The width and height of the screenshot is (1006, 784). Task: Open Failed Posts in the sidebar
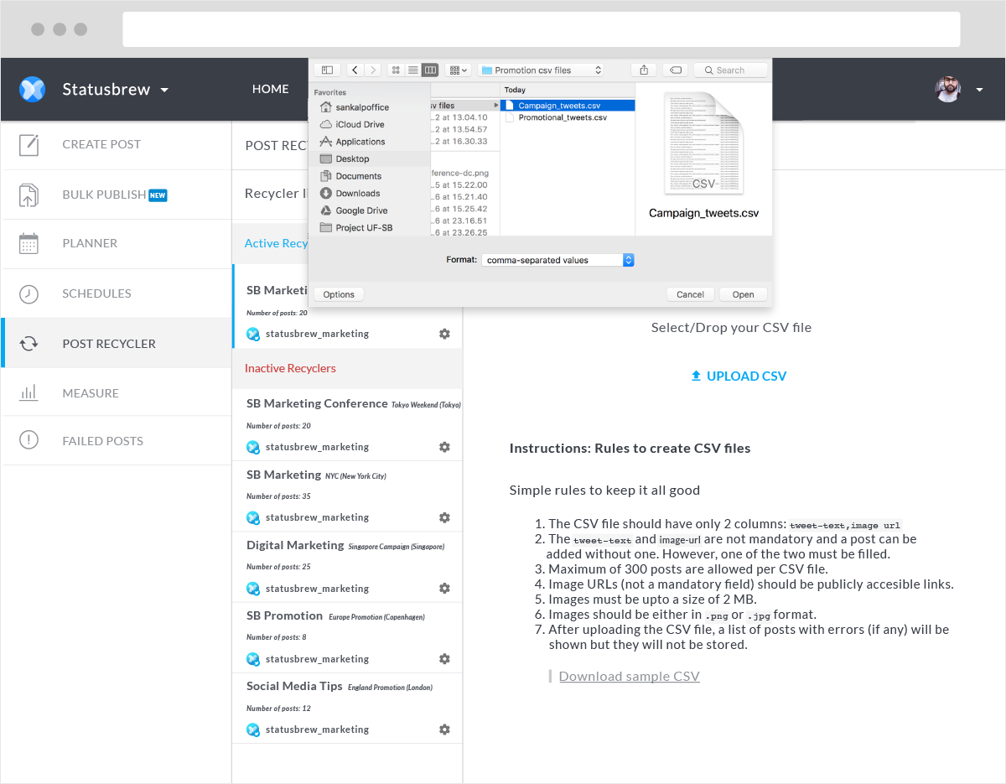pos(116,441)
